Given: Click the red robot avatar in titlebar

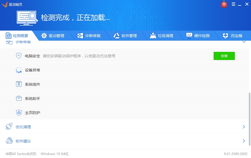Looking at the screenshot, I should pyautogui.click(x=224, y=4).
